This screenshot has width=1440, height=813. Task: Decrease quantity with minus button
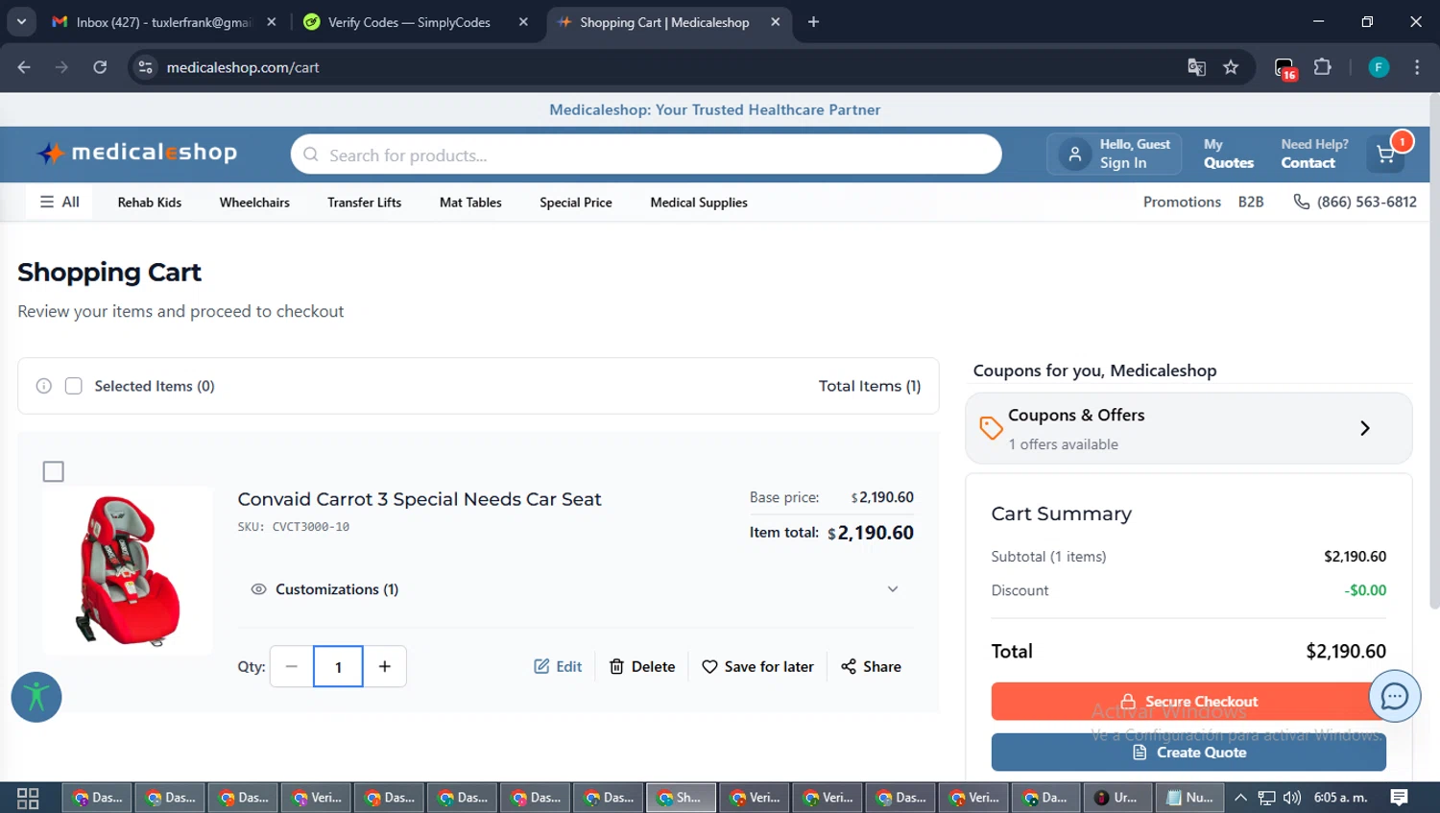pos(292,666)
